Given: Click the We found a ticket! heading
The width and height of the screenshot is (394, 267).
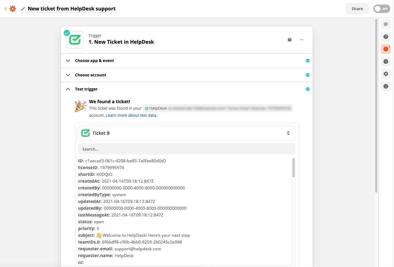Looking at the screenshot, I should click(x=110, y=101).
